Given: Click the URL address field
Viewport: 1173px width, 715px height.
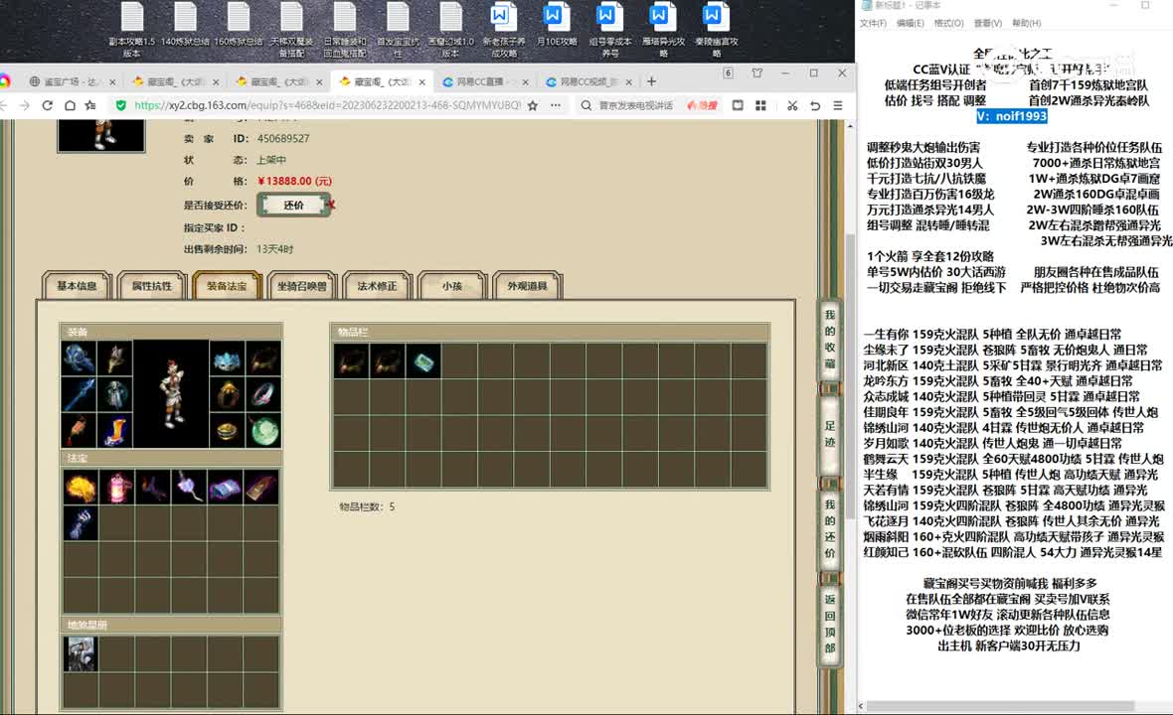Looking at the screenshot, I should pyautogui.click(x=327, y=105).
